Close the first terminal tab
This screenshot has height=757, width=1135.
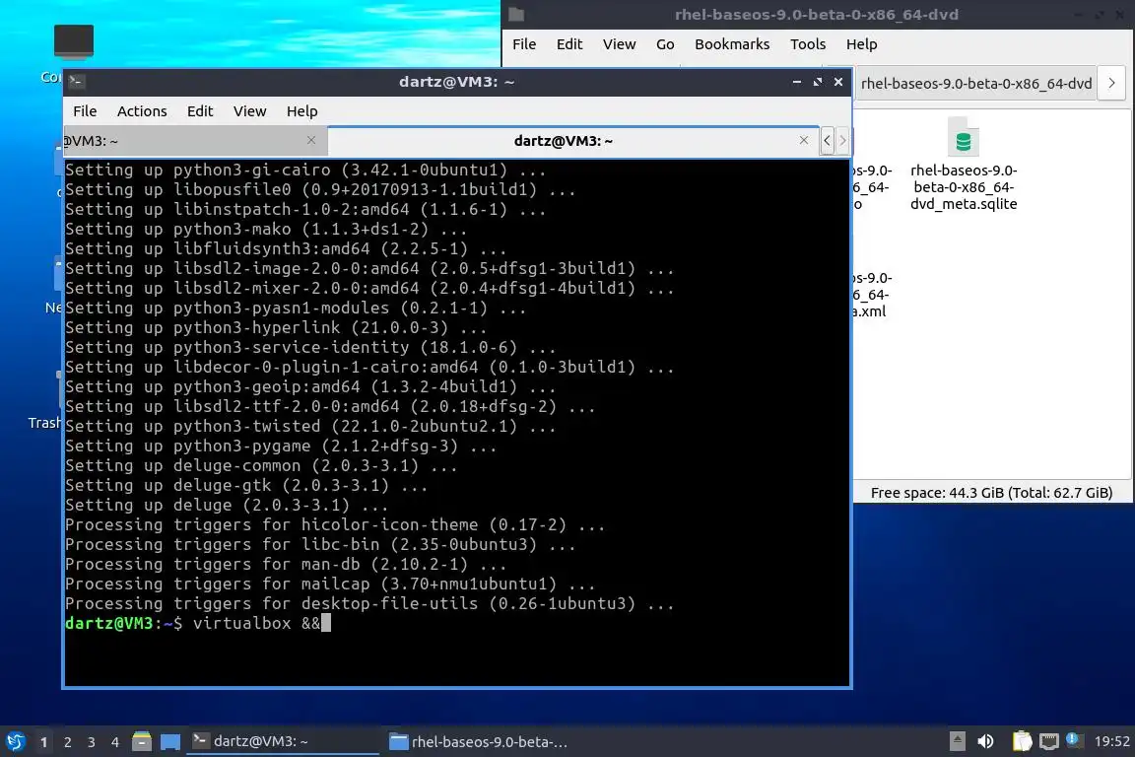pos(311,140)
